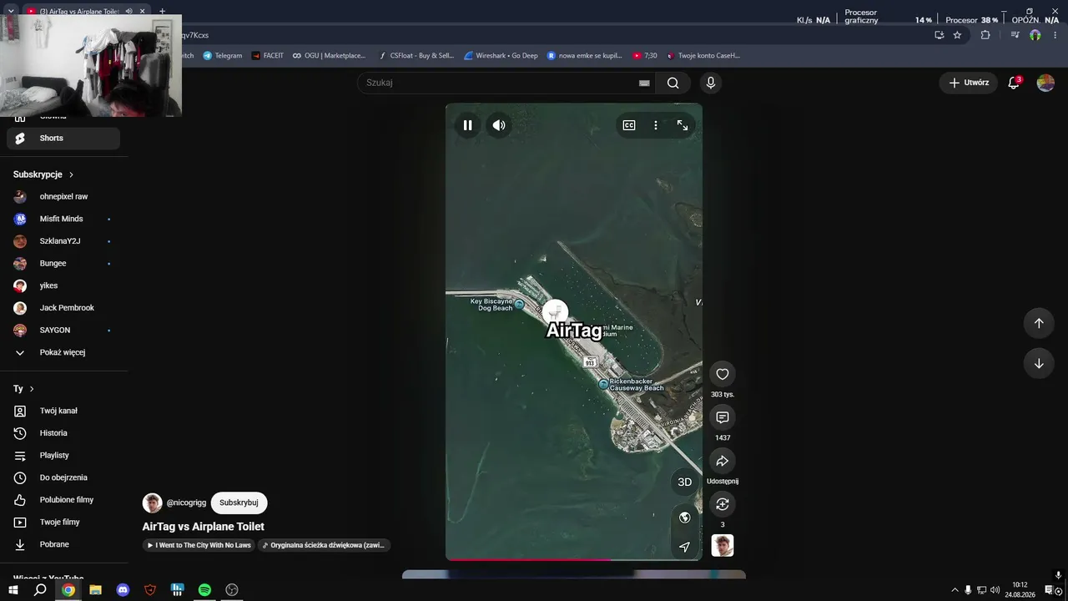Viewport: 1068px width, 601px height.
Task: Open Discord from the taskbar
Action: pos(123,590)
